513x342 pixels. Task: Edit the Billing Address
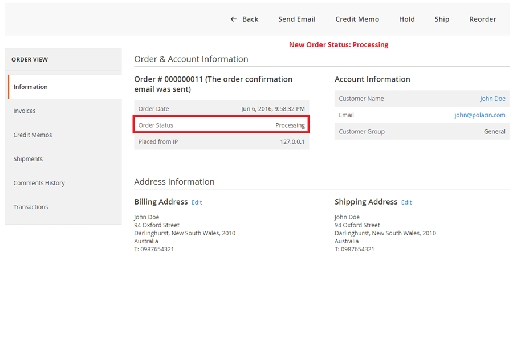(x=197, y=202)
